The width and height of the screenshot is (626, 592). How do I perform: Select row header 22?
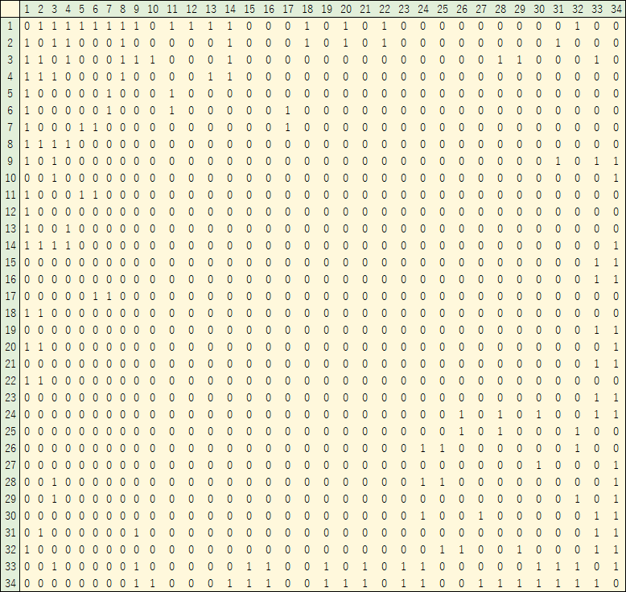coord(10,380)
